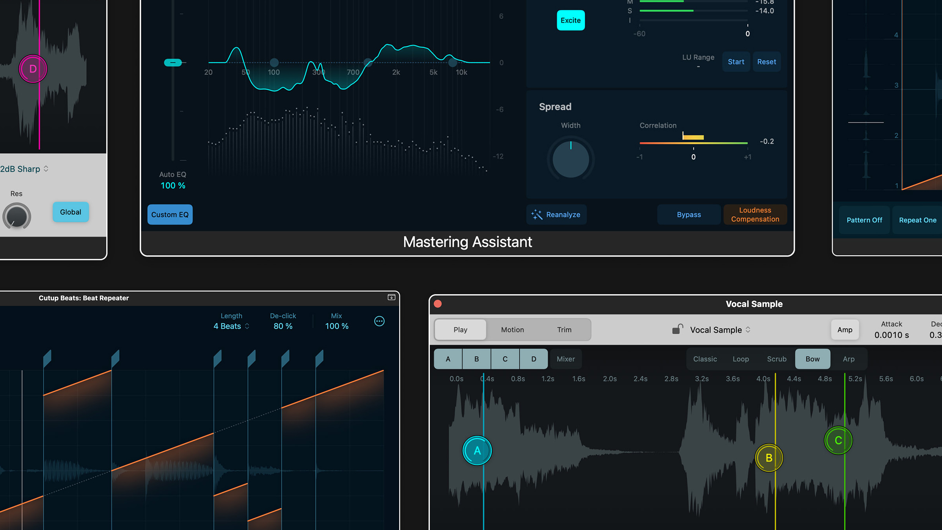The image size is (942, 530).
Task: Open the 4 Beats length dropdown
Action: 231,326
